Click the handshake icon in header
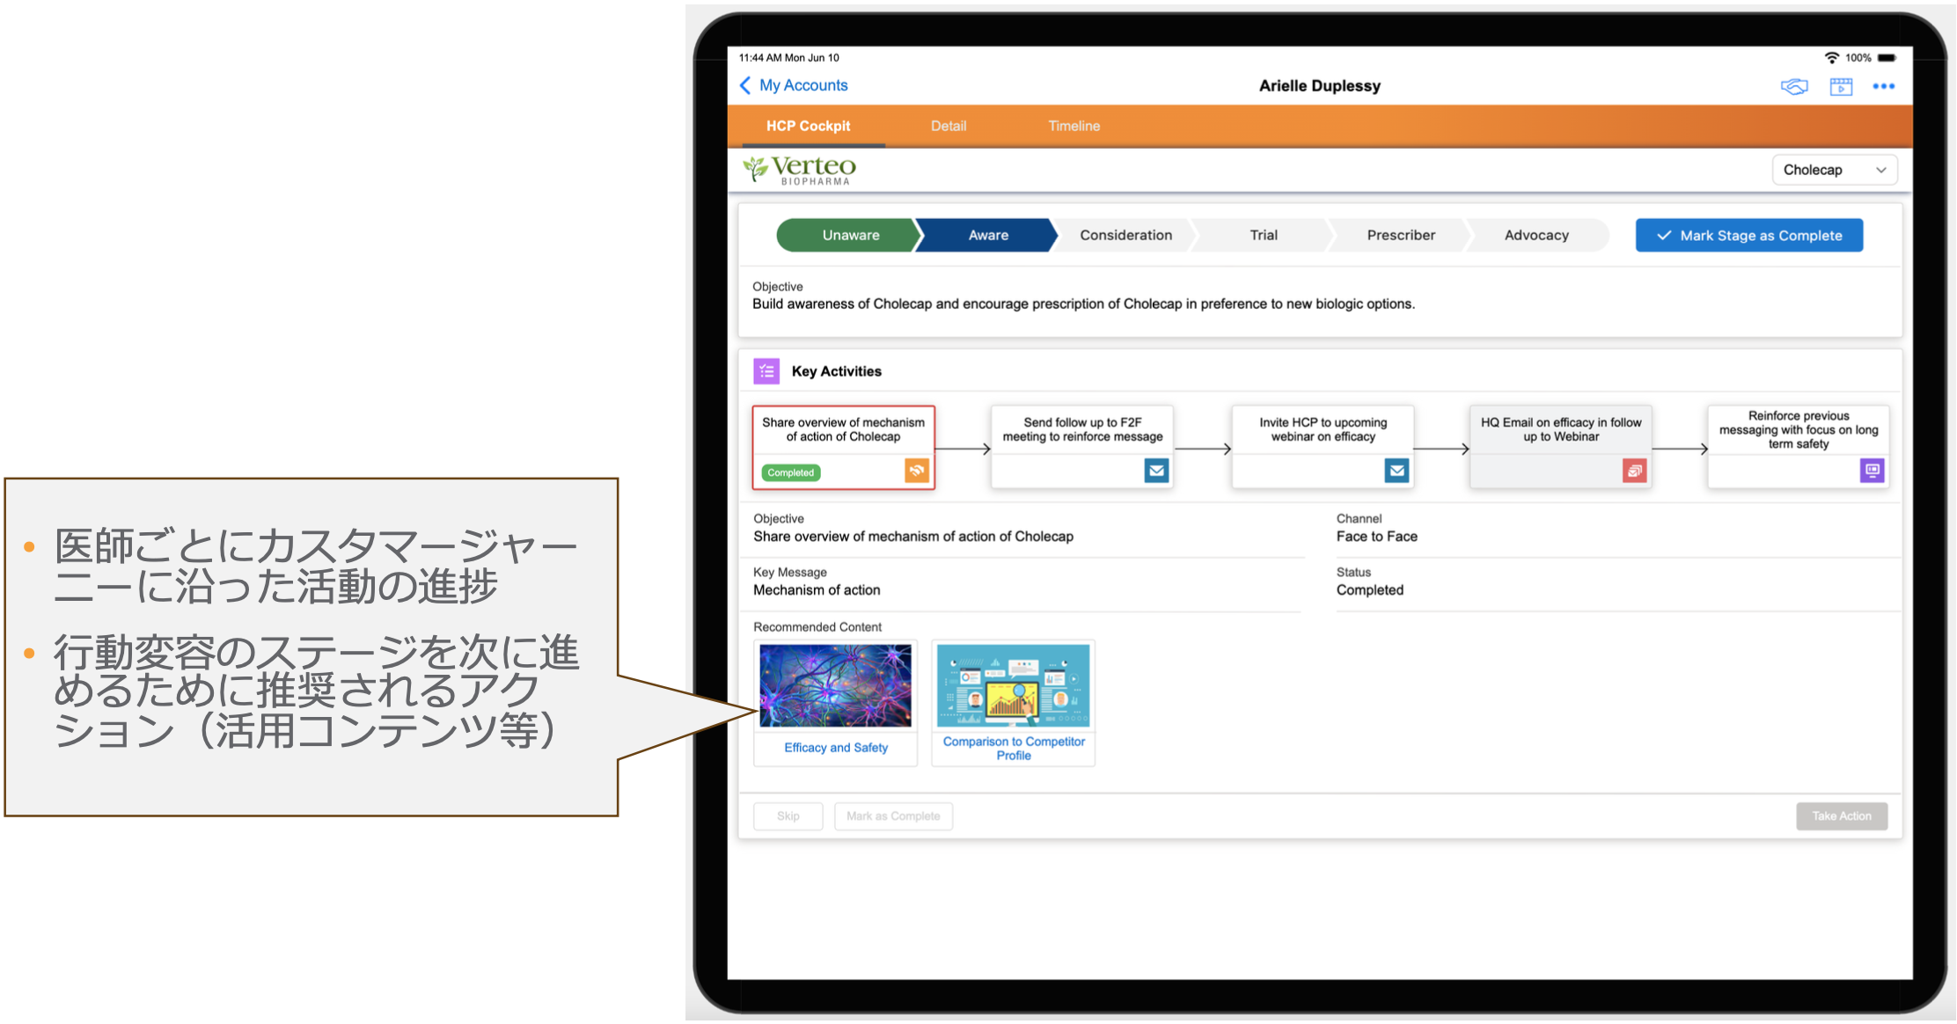This screenshot has height=1024, width=1957. coord(1794,86)
